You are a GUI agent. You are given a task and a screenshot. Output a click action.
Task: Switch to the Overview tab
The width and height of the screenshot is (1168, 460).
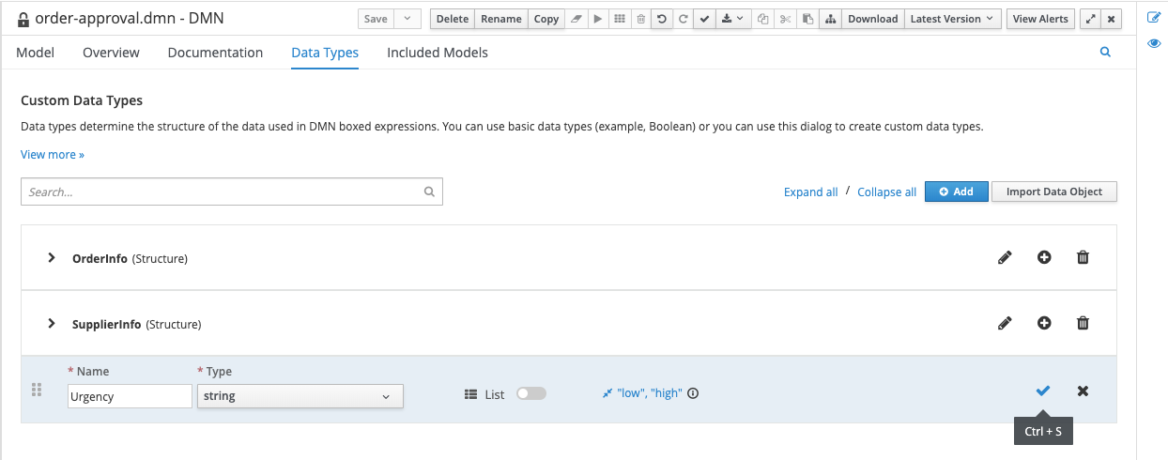point(111,53)
